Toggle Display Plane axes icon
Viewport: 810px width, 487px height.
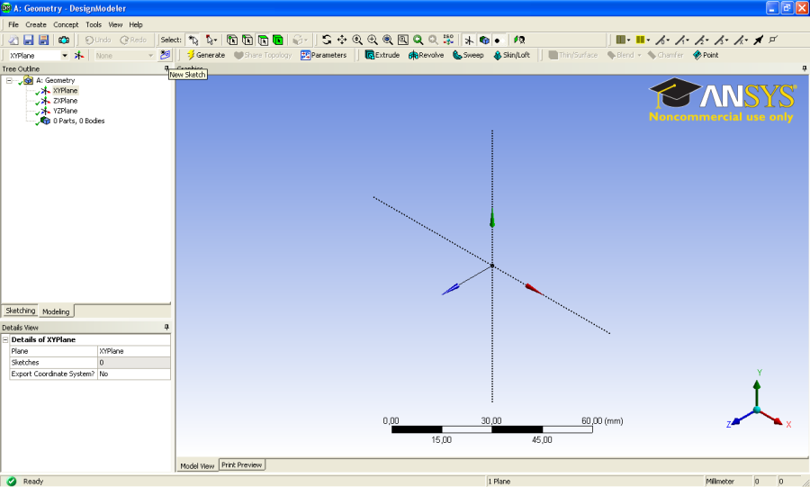tap(469, 40)
